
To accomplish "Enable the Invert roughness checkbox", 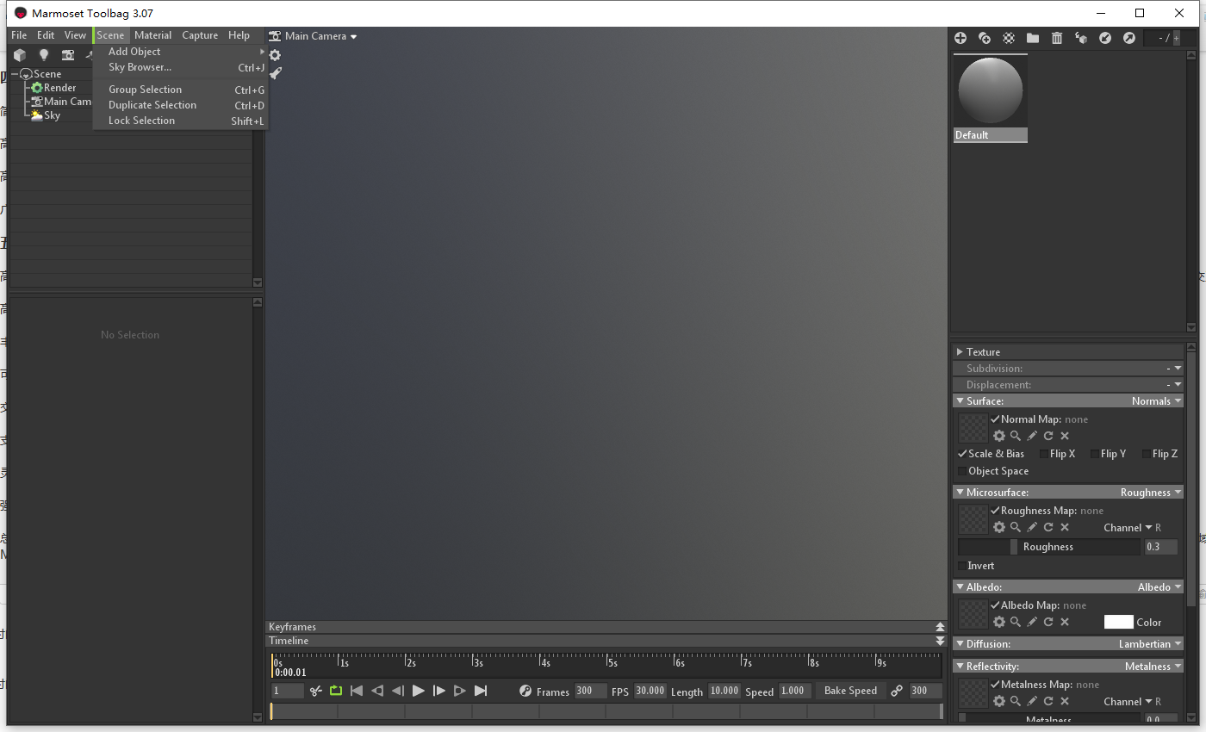I will click(x=962, y=566).
